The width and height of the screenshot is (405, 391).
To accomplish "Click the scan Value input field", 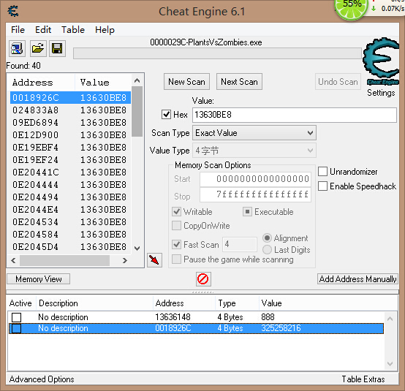I will click(x=295, y=115).
